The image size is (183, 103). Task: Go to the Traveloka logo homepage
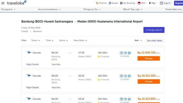point(17,3)
